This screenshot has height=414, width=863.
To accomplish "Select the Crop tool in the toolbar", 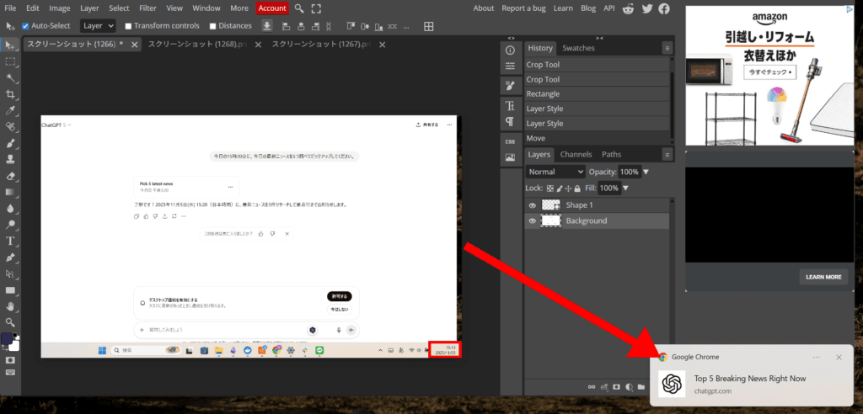I will 10,94.
